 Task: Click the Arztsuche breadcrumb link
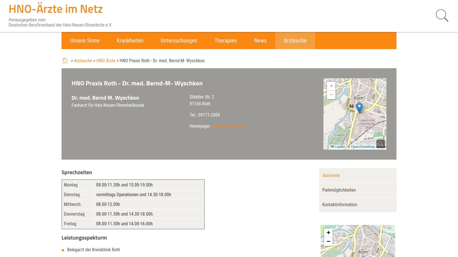click(83, 61)
